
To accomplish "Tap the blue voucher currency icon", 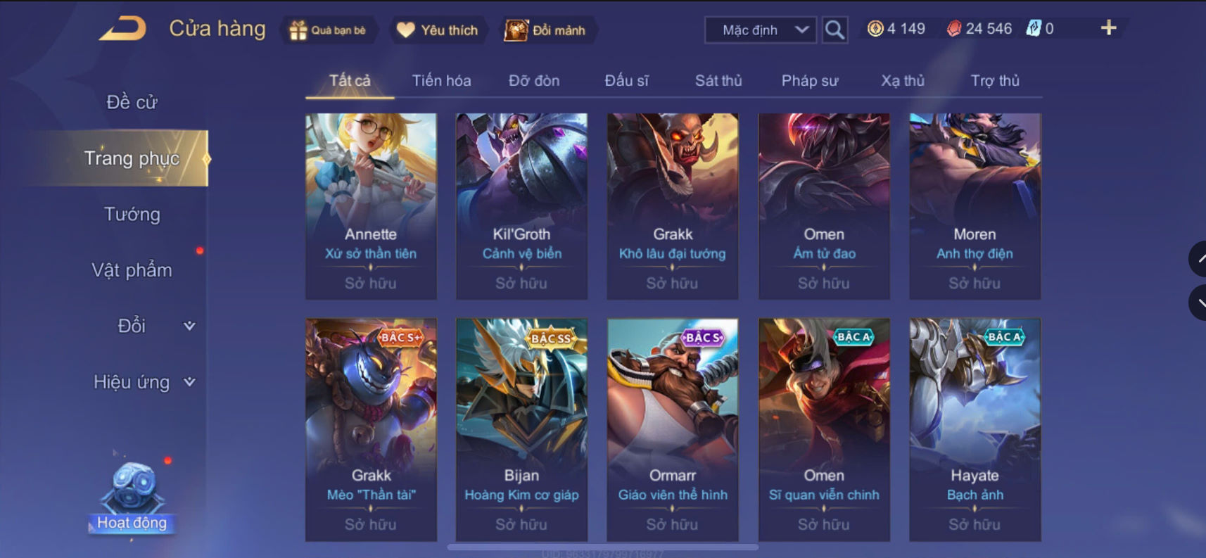I will [1033, 29].
